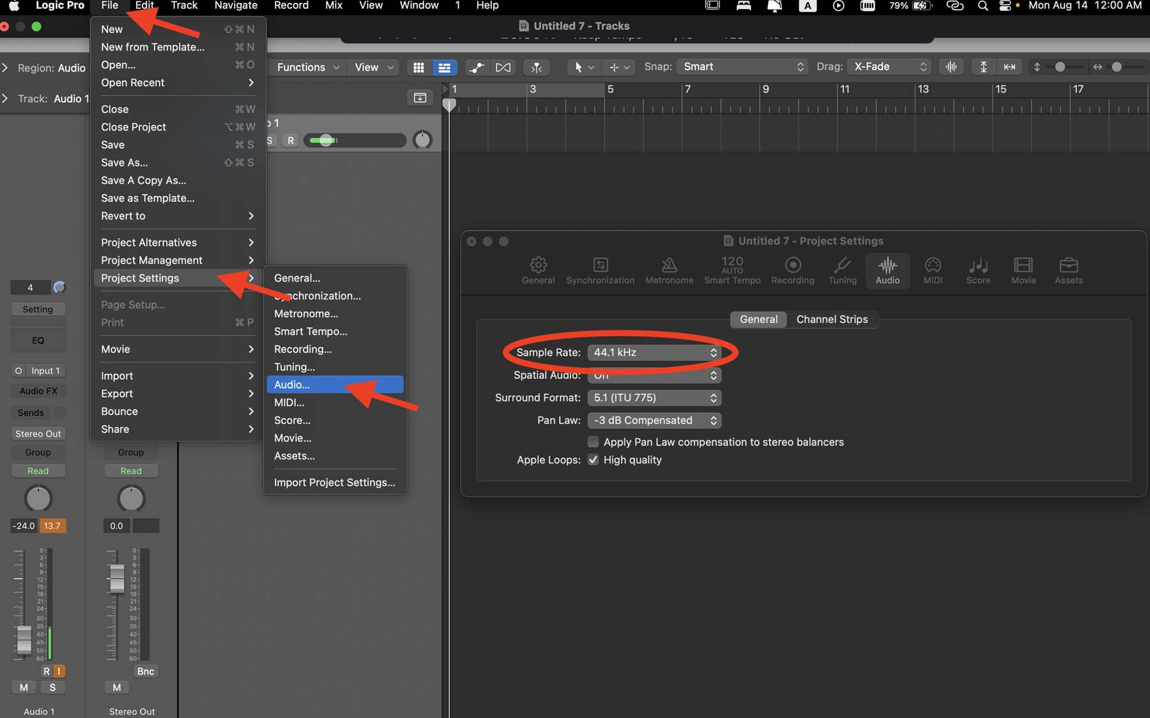Screen dimensions: 1150x718
Task: Adjust Audio 1 channel volume fader
Action: [24, 639]
